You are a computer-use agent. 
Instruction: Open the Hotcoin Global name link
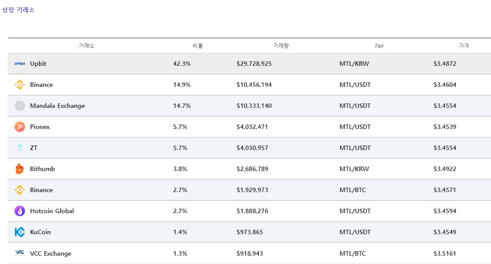pos(52,211)
